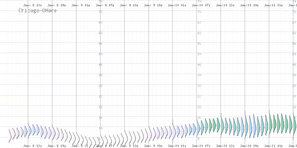The width and height of the screenshot is (297, 148).
Task: Pick the top Jan-9 19z time label
Action: click(153, 6)
